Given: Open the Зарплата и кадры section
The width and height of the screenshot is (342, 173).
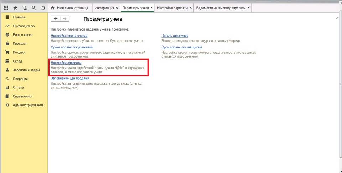Looking at the screenshot, I should point(26,70).
